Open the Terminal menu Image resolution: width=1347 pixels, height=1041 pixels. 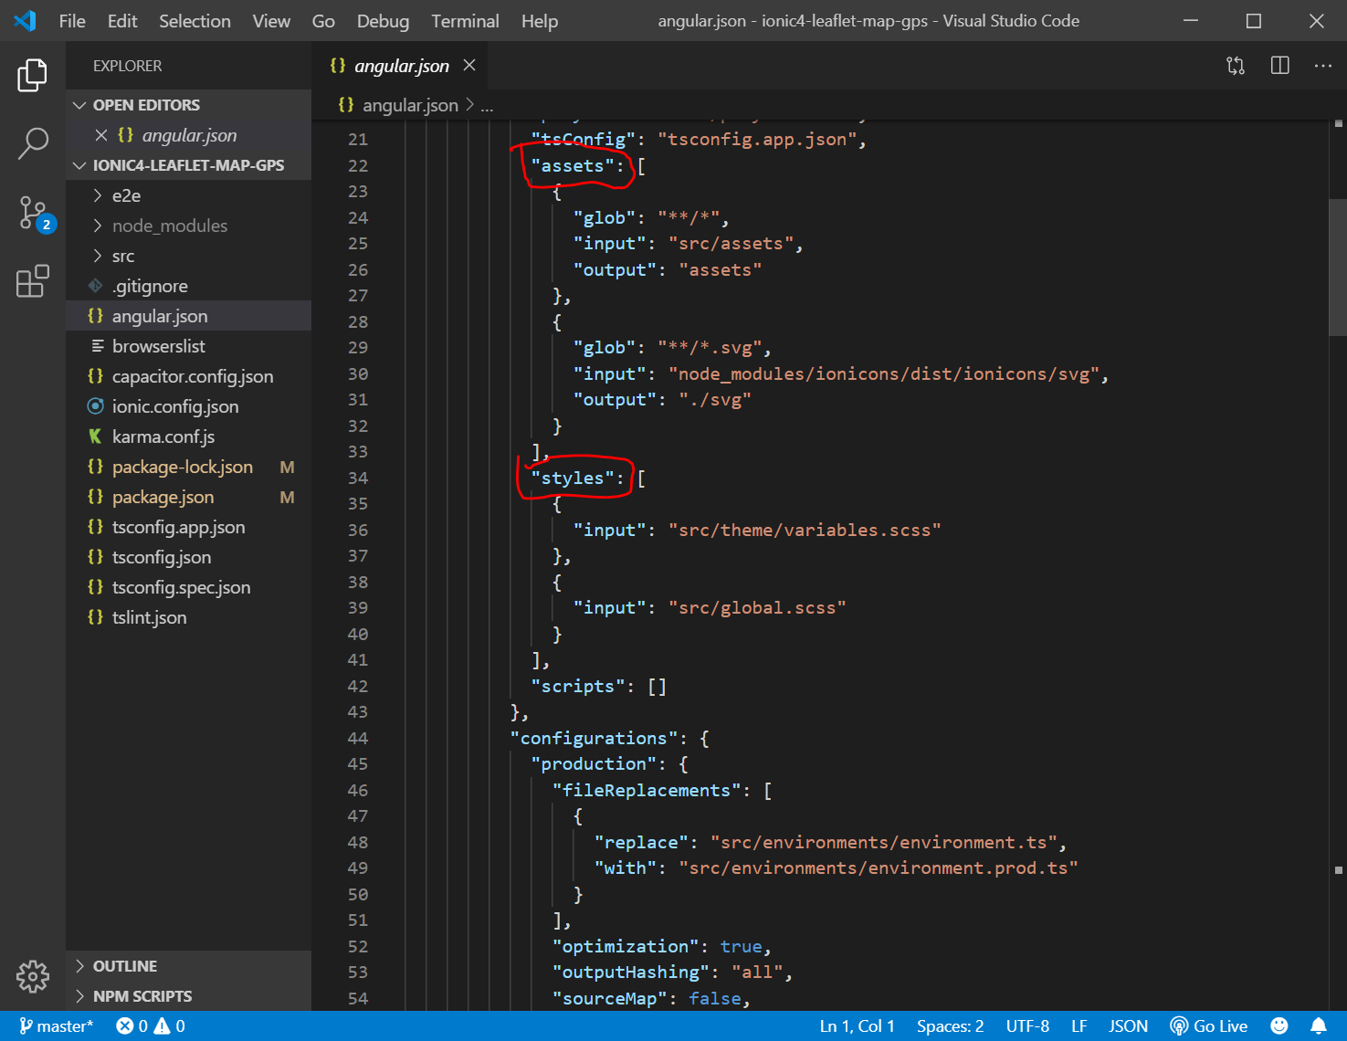pyautogui.click(x=465, y=21)
